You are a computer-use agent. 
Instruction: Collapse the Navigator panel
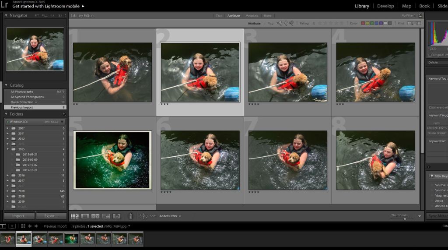pyautogui.click(x=6, y=15)
